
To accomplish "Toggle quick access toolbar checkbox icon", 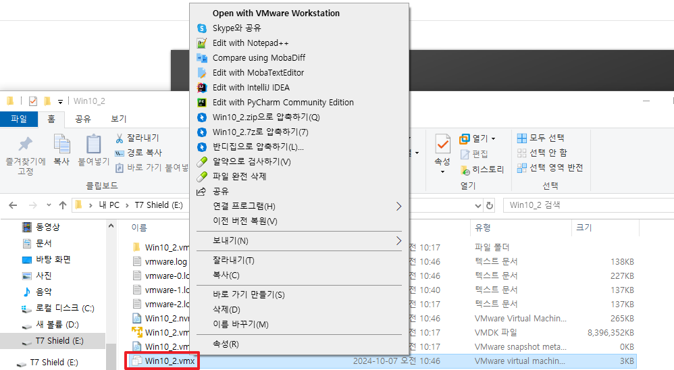I will click(33, 101).
